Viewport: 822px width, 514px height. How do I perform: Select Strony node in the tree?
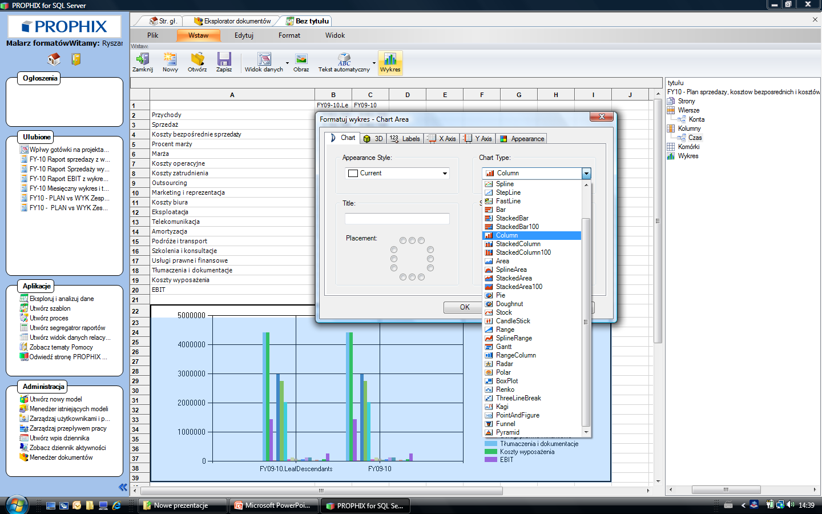coord(686,101)
